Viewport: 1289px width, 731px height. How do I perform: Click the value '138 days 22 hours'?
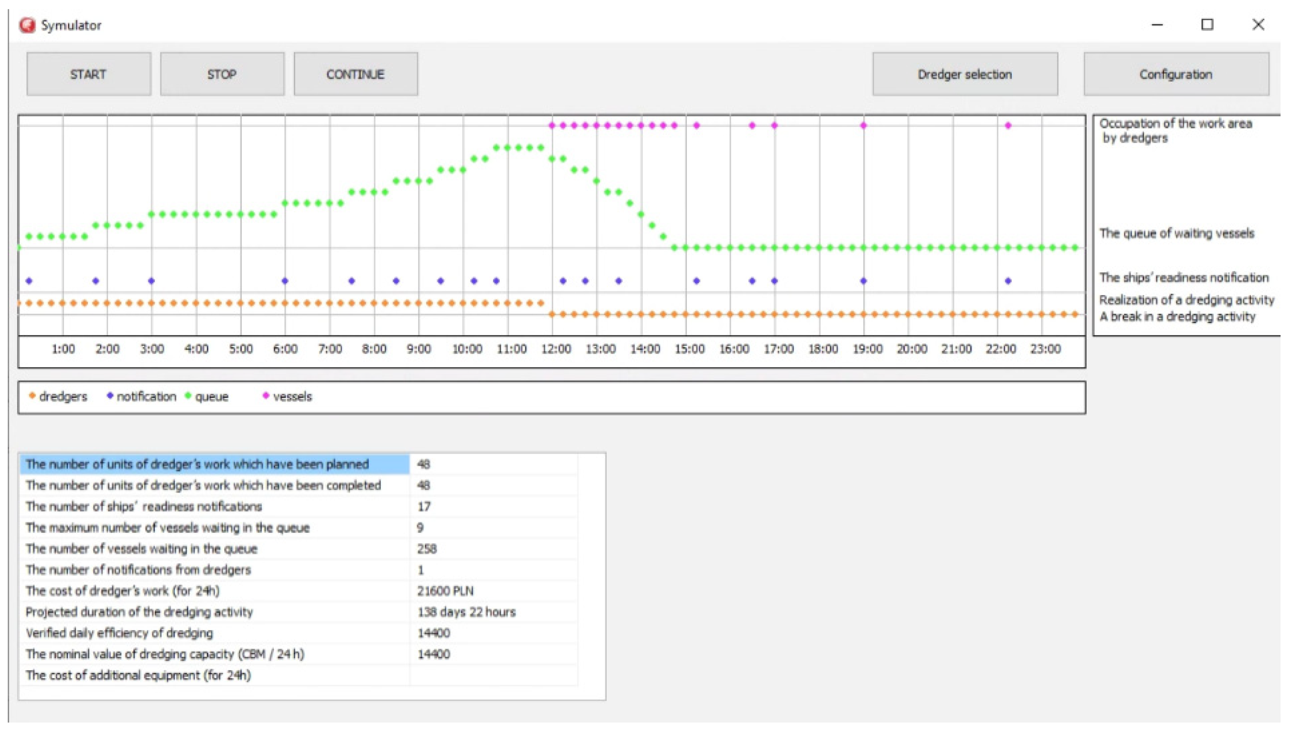click(466, 612)
